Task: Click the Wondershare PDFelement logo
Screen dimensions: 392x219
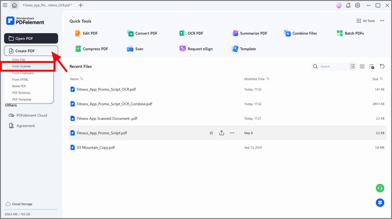Action: pos(25,21)
